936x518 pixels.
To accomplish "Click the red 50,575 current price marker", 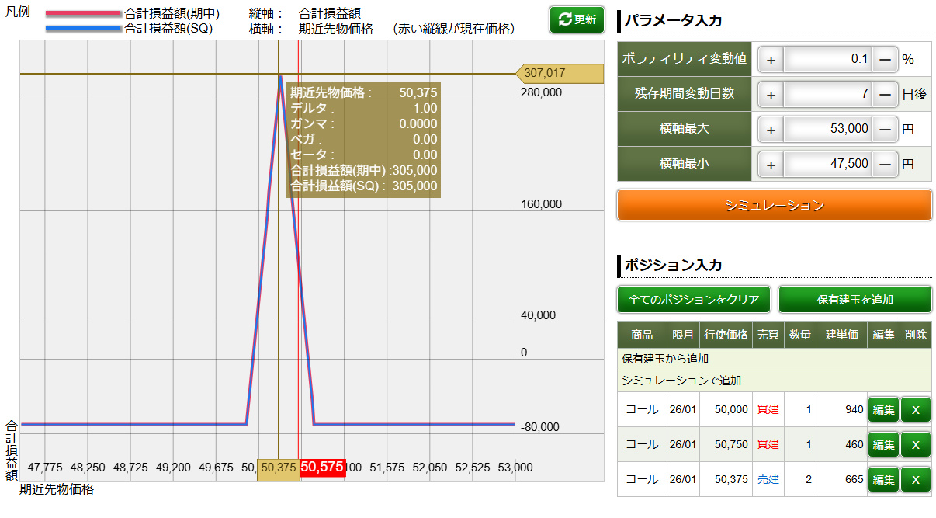I will 322,468.
